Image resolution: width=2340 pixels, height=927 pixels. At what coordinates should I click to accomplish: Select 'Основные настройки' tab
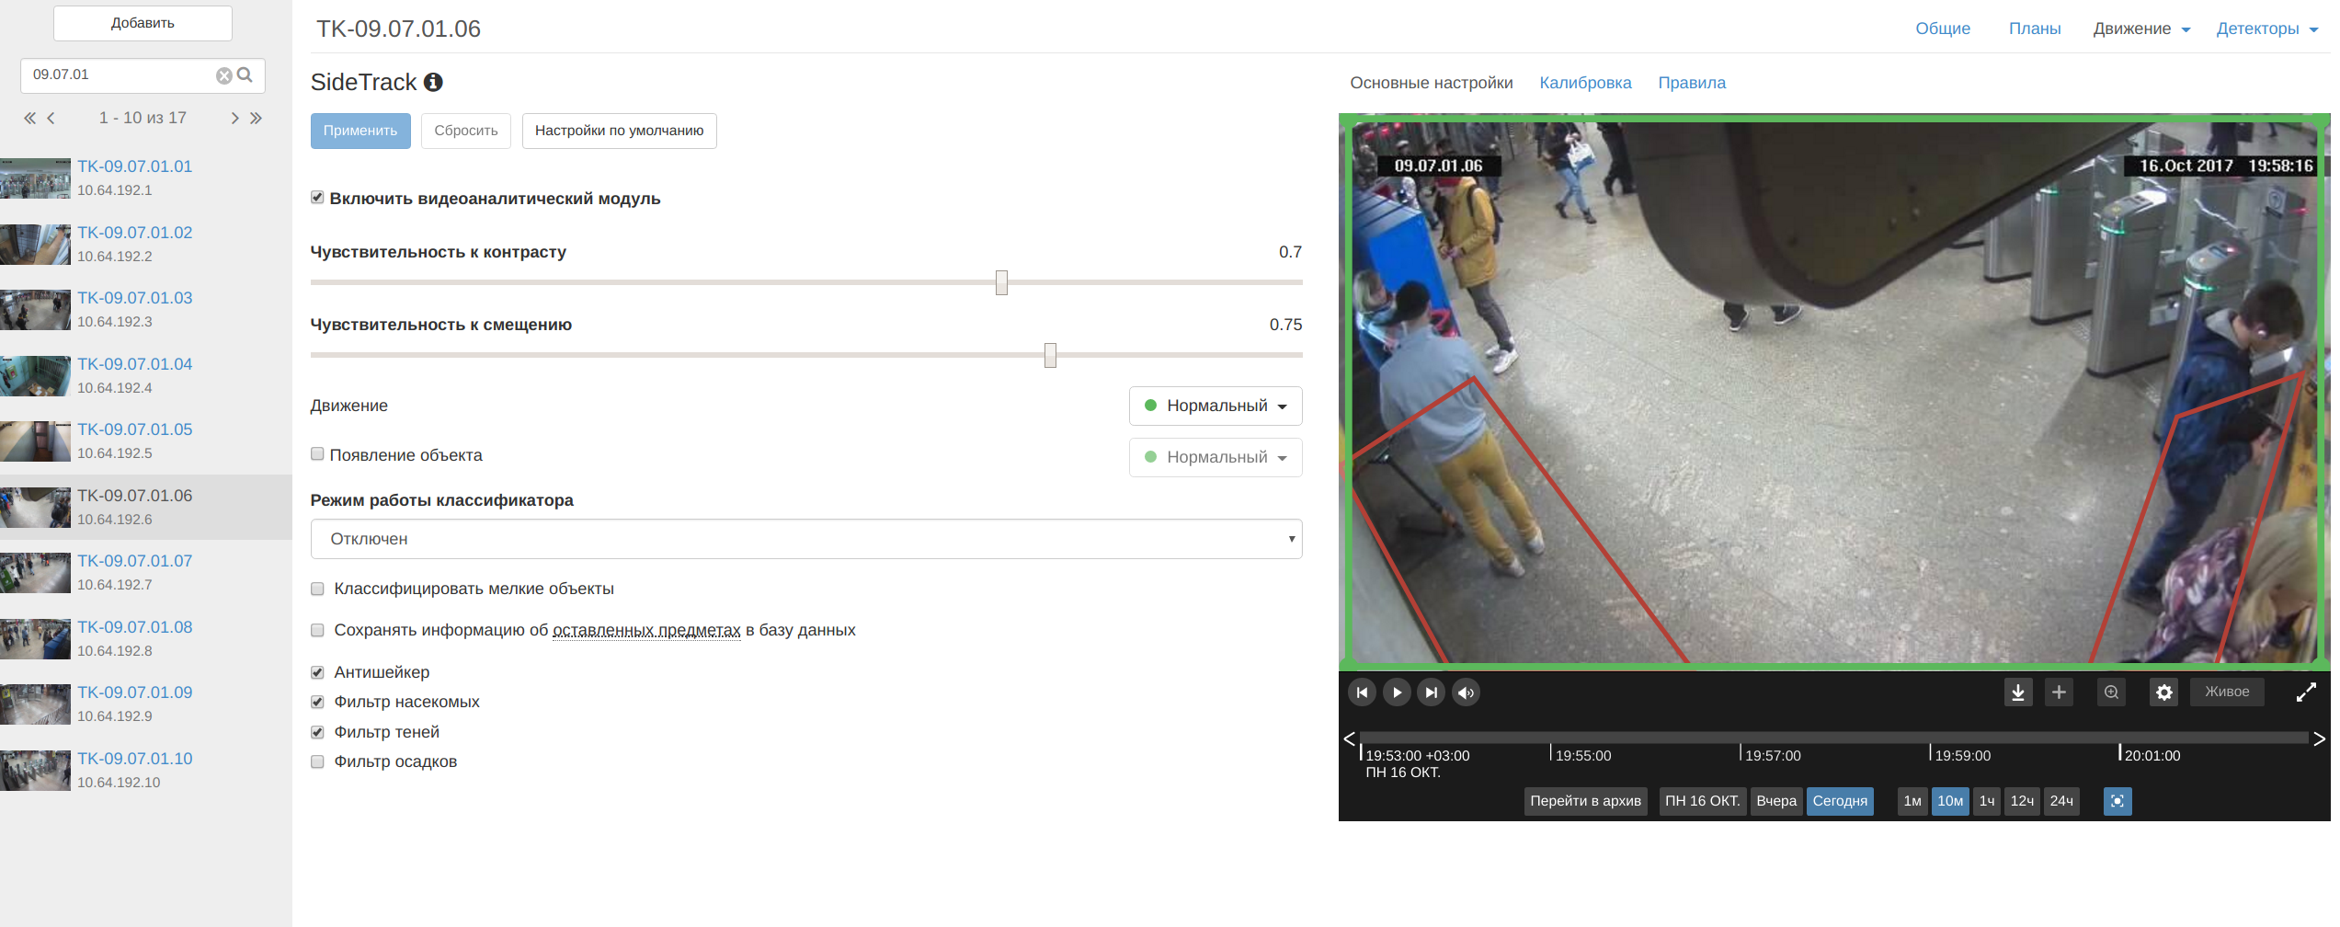point(1432,83)
